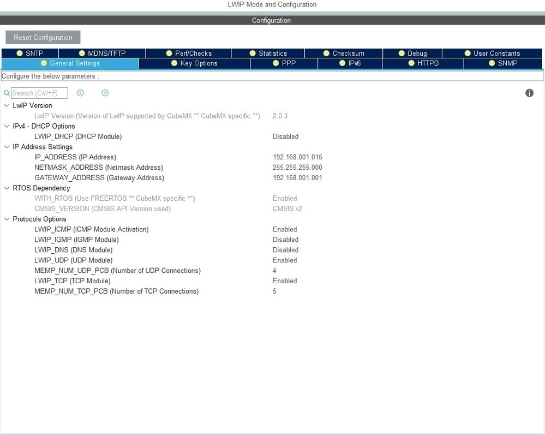545x435 pixels.
Task: Open the Key Options tab
Action: pyautogui.click(x=194, y=63)
